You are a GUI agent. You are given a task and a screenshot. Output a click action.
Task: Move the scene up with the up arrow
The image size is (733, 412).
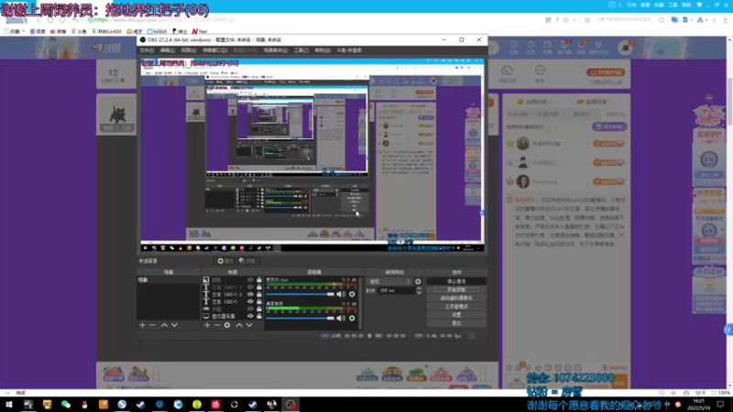(x=164, y=325)
